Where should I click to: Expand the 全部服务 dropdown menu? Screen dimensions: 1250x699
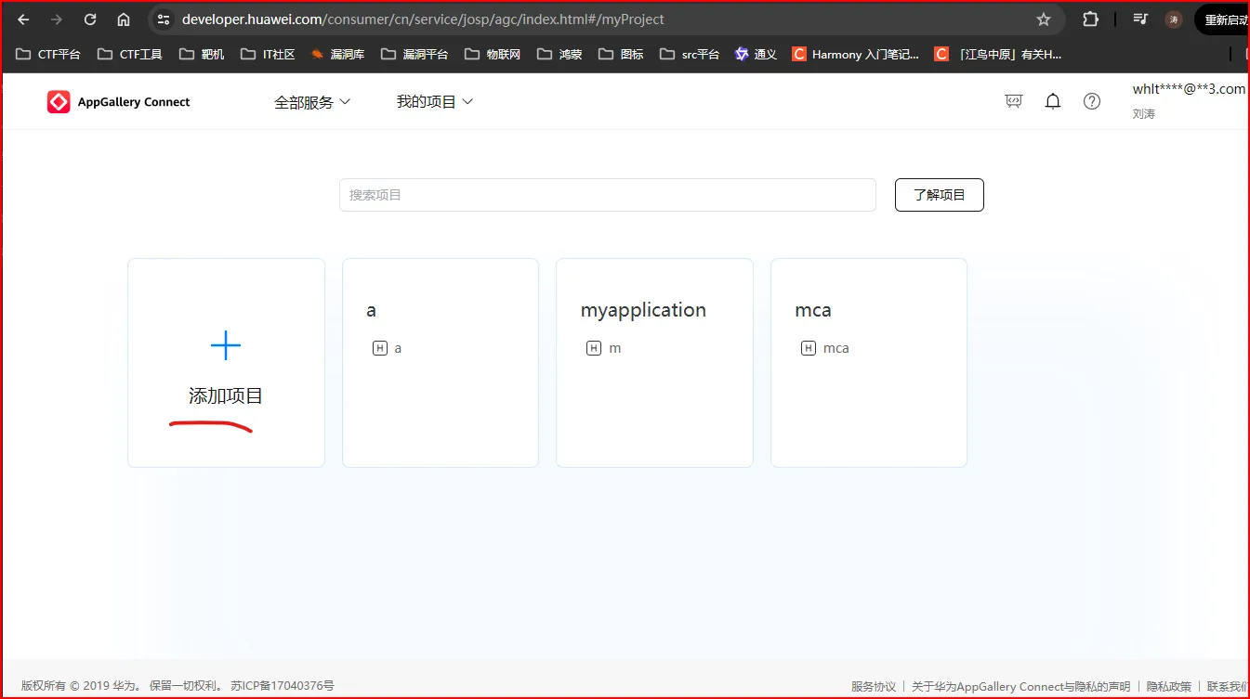[312, 102]
